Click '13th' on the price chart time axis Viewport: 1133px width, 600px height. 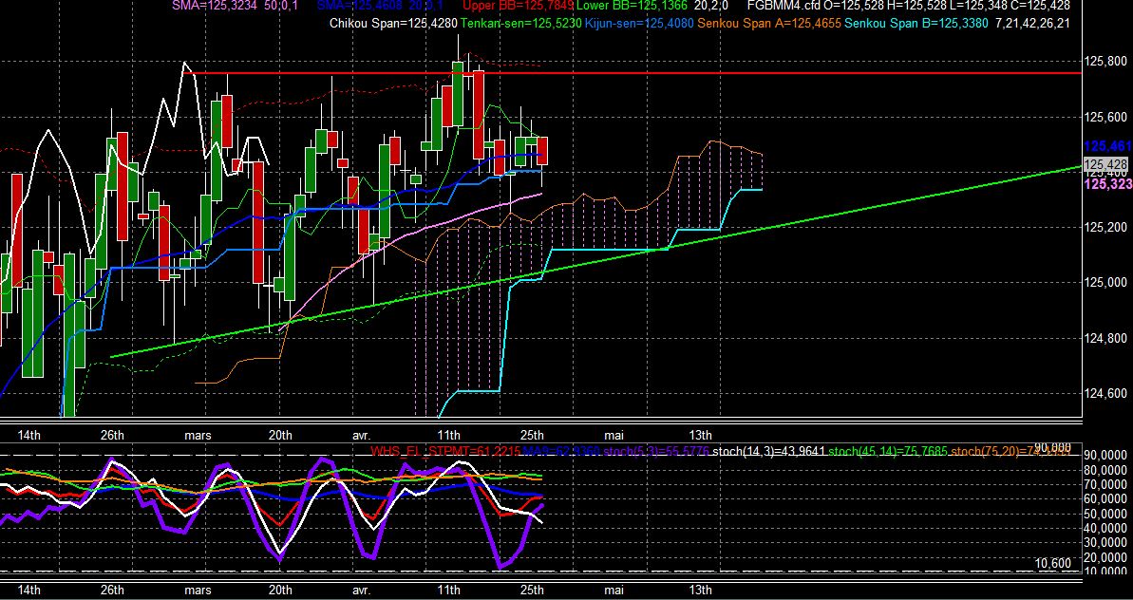tap(700, 435)
